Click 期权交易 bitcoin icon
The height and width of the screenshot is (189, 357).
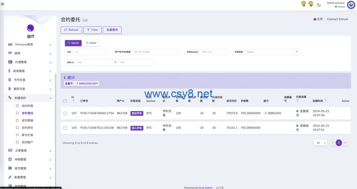9,89
